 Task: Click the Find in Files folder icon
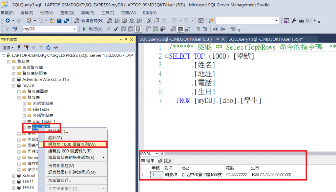tap(211, 21)
